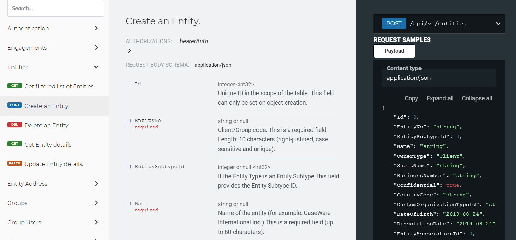The image size is (516, 240).
Task: Click the PATCH badge for Update Entity details
Action: pos(15,164)
